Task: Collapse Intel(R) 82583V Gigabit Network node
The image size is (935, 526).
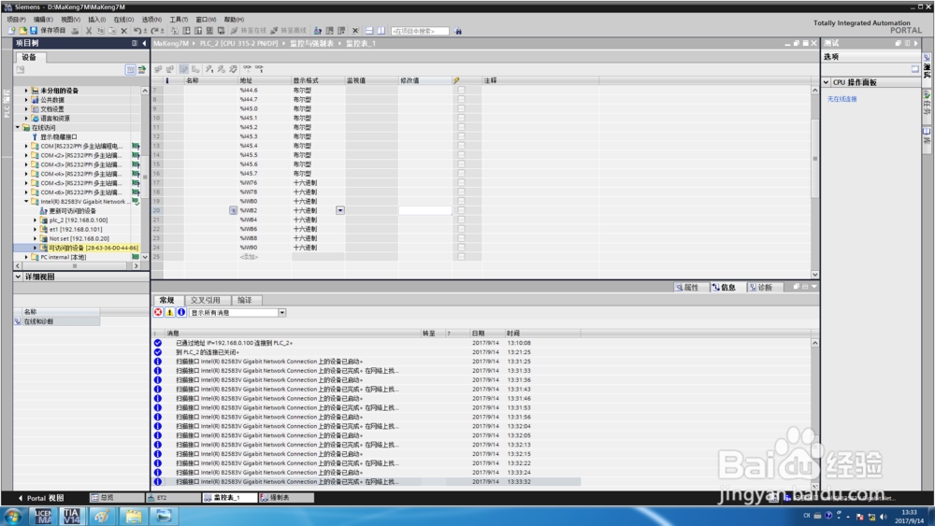Action: (25, 202)
